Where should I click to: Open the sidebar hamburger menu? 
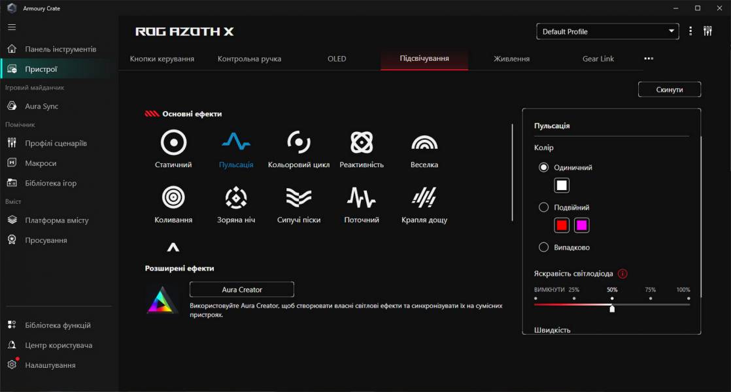pos(11,27)
